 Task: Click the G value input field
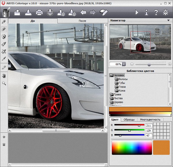pyautogui.click(x=148, y=130)
